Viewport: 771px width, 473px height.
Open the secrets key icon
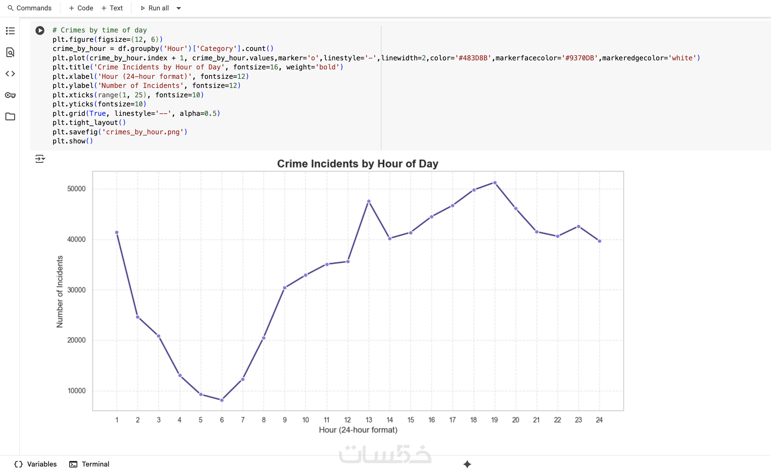[x=10, y=95]
